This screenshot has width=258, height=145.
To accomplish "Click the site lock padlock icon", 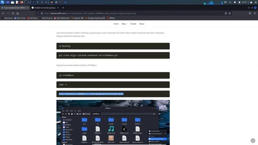I will point(42,13).
